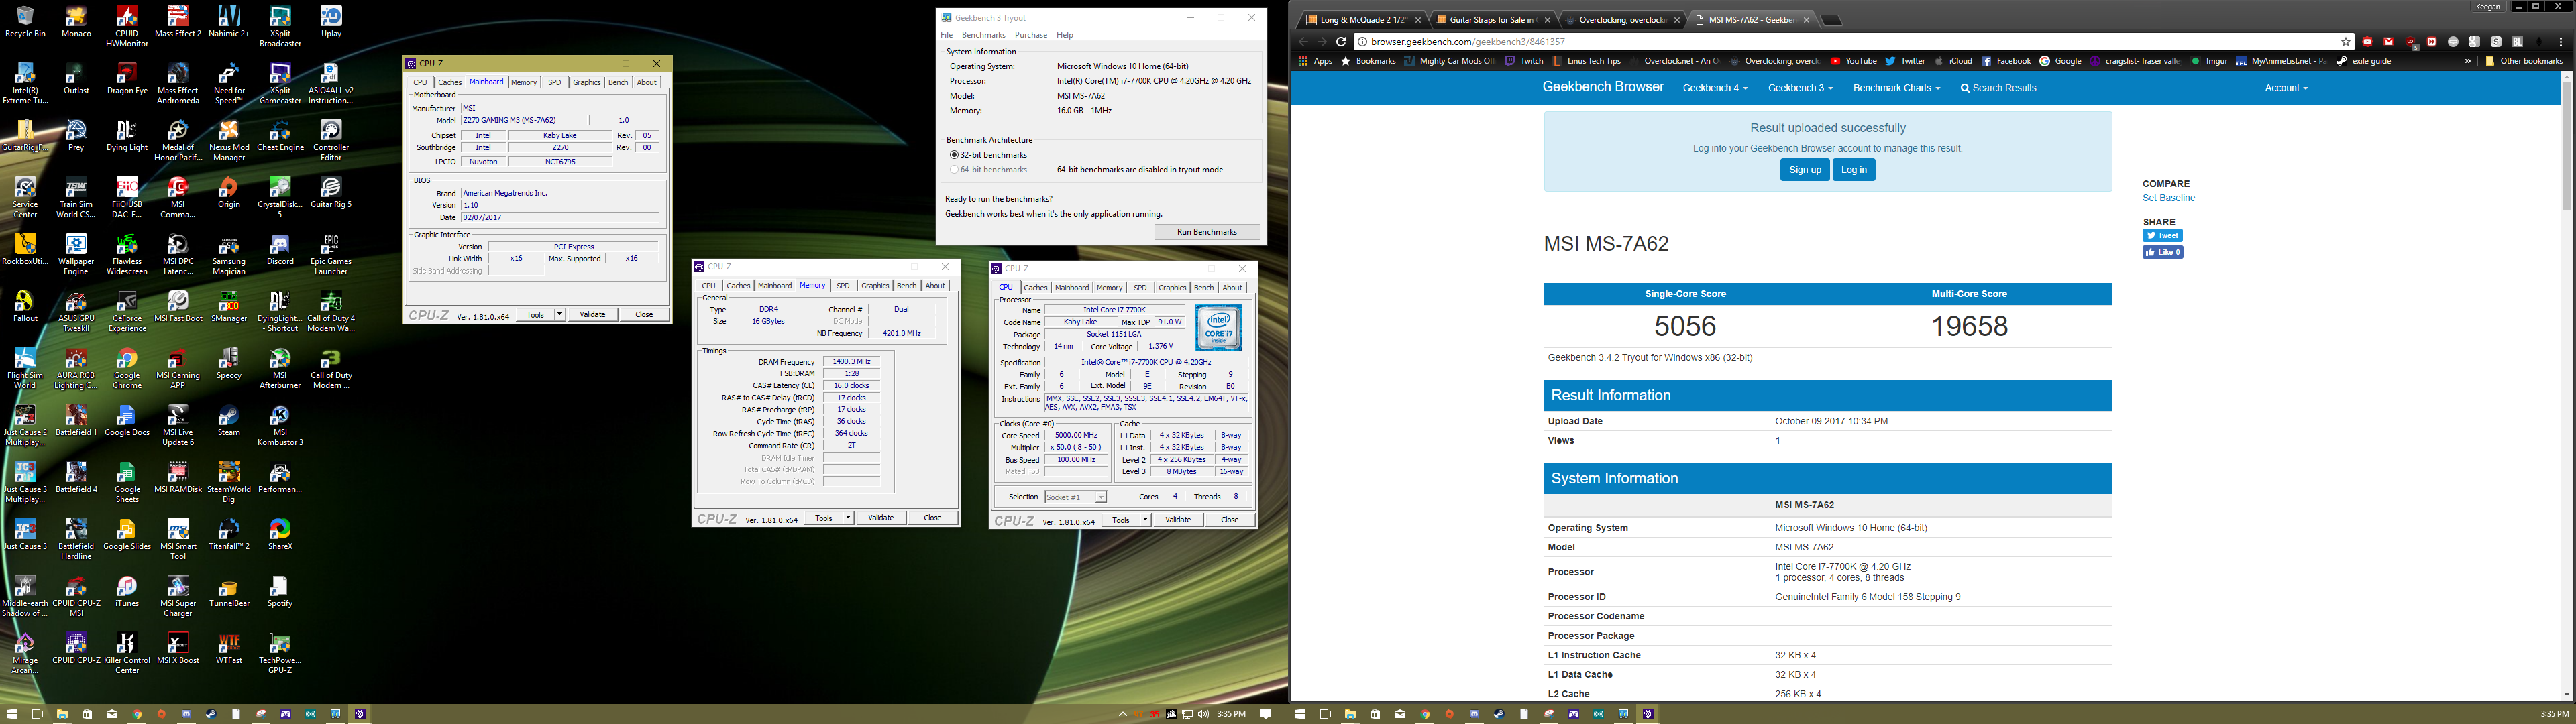Screen dimensions: 2576x724
Task: Expand Benchmark Charts dropdown
Action: [x=1896, y=88]
